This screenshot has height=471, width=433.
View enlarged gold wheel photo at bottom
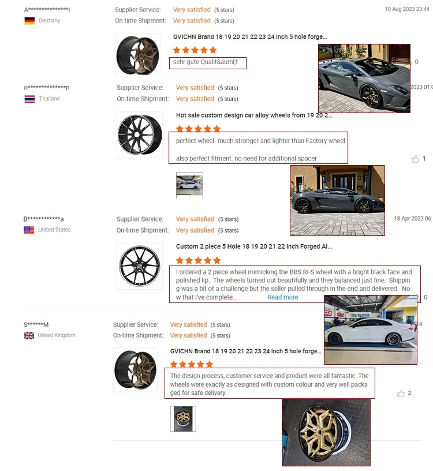click(x=326, y=432)
